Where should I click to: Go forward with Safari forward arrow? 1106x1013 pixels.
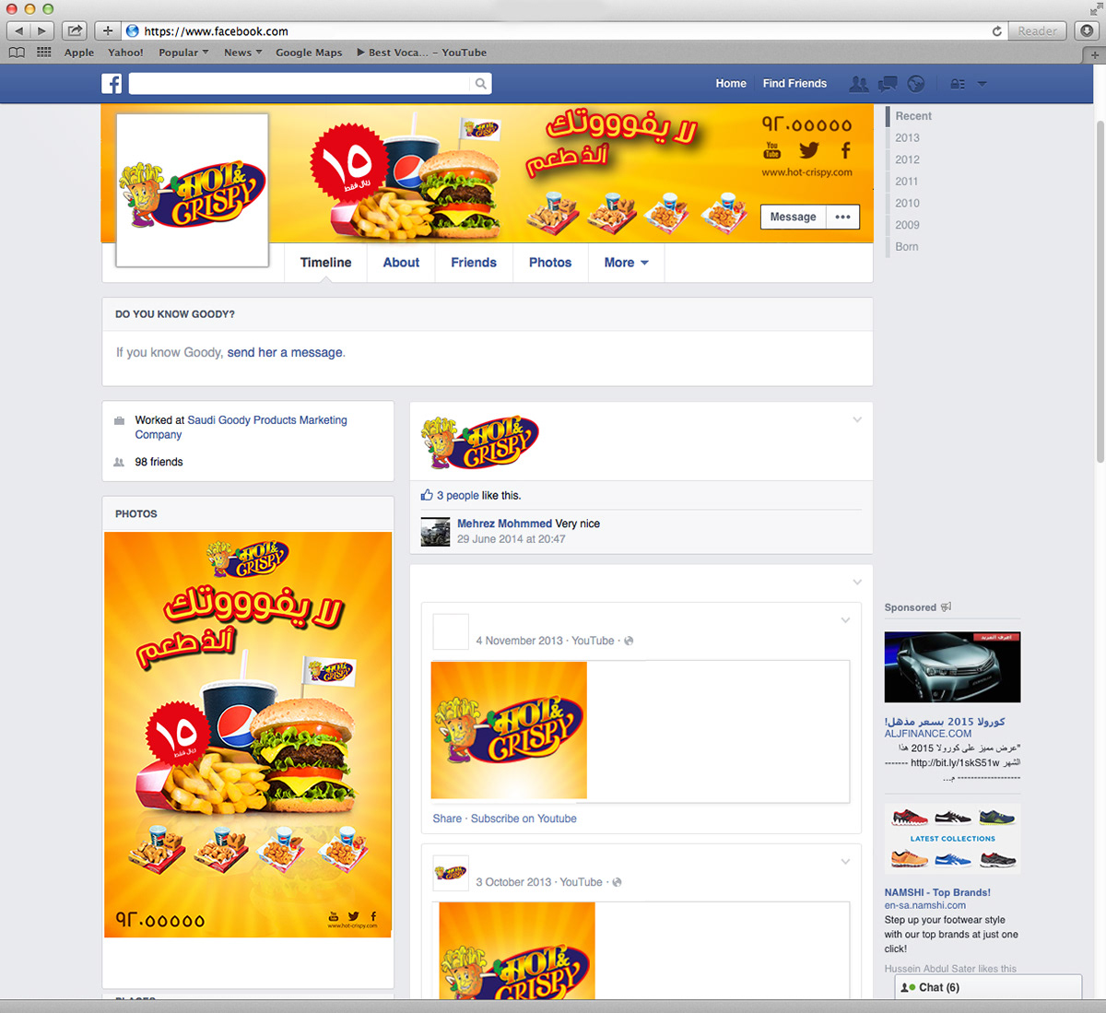42,30
